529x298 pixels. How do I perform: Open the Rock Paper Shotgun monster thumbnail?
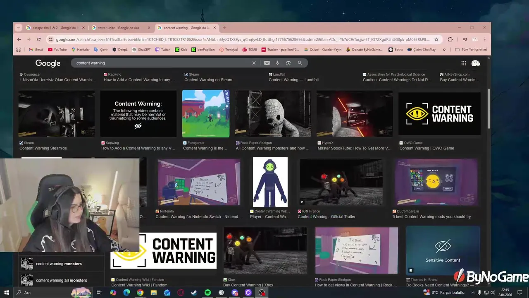pos(273,114)
